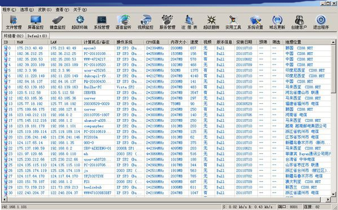
Task: Sort list by 地理位置 column header
Action: [307, 42]
